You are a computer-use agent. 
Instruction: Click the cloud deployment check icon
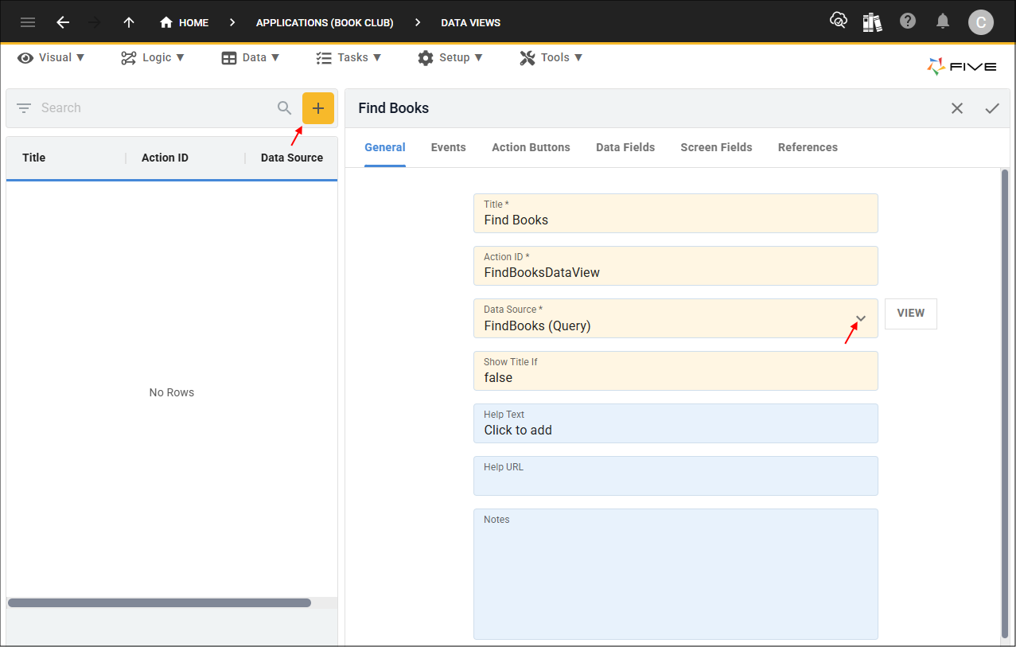pos(838,21)
